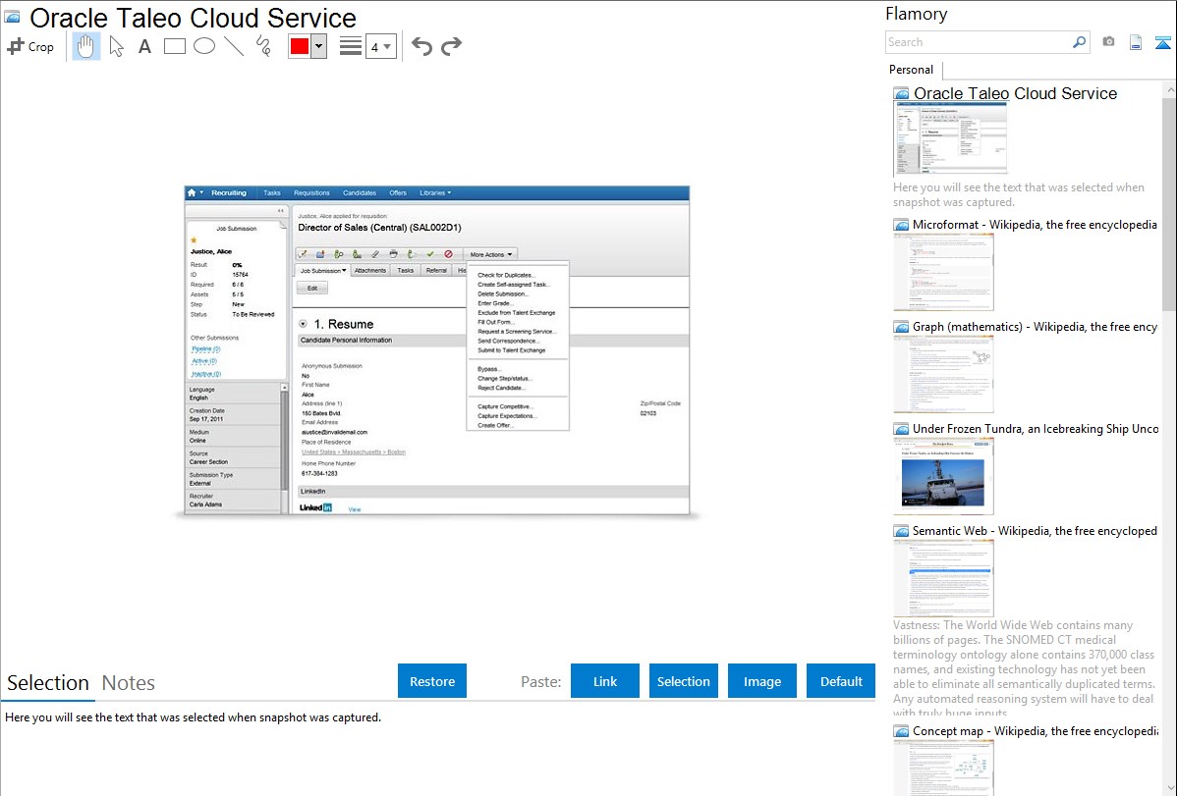
Task: Select the Microformat snapshot thumbnail
Action: pos(943,272)
